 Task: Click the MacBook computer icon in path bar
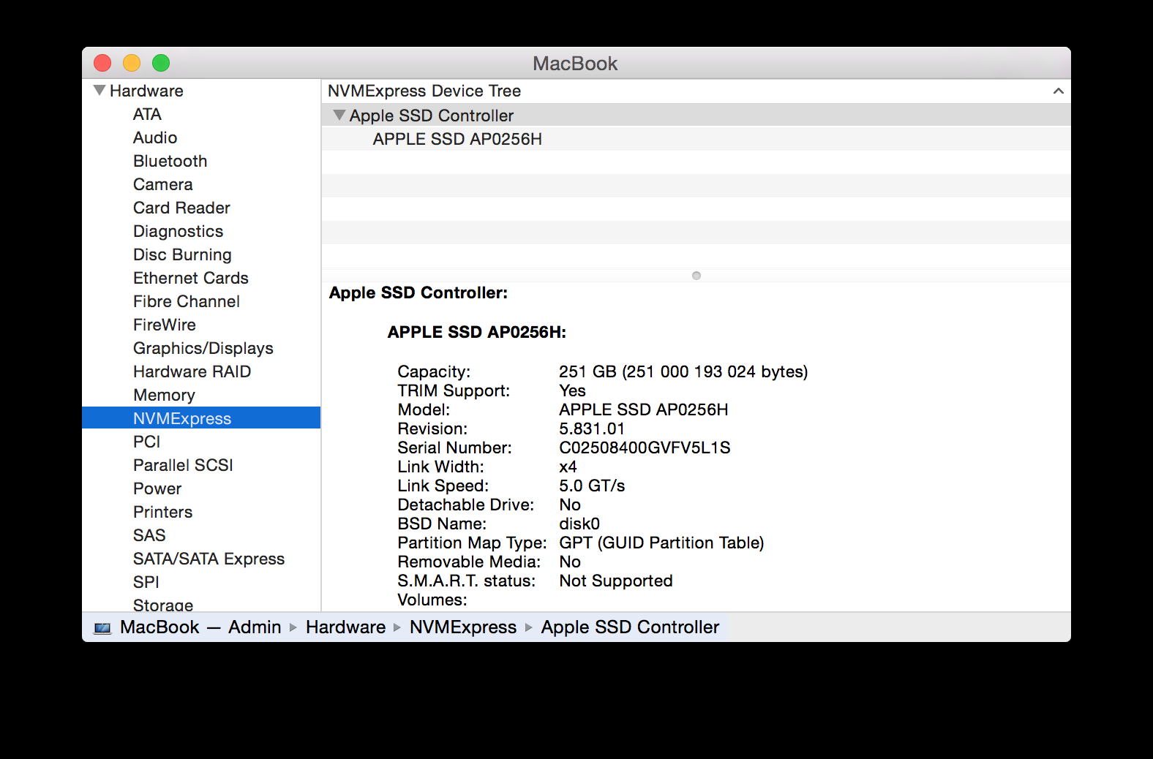point(103,628)
